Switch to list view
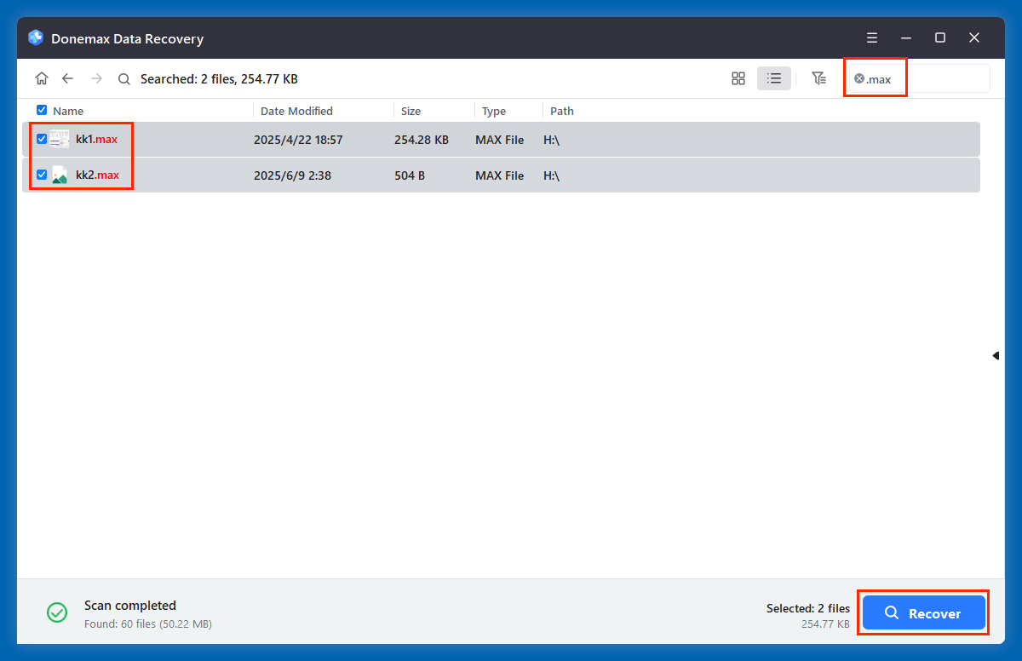 tap(773, 78)
